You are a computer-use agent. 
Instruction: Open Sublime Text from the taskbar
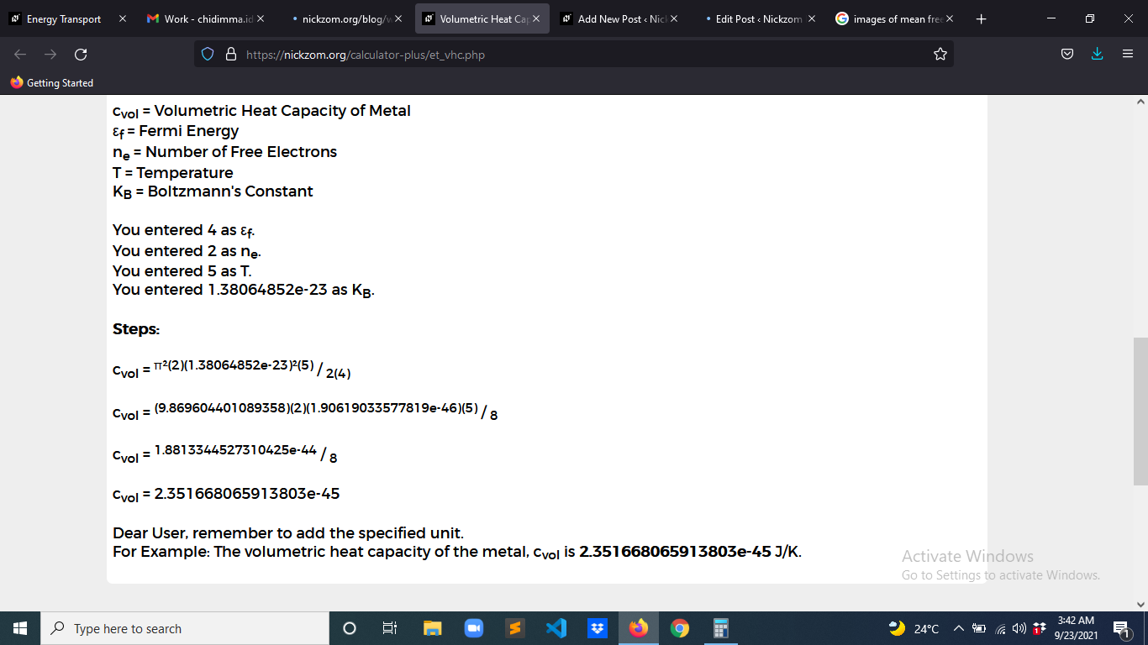(x=514, y=628)
